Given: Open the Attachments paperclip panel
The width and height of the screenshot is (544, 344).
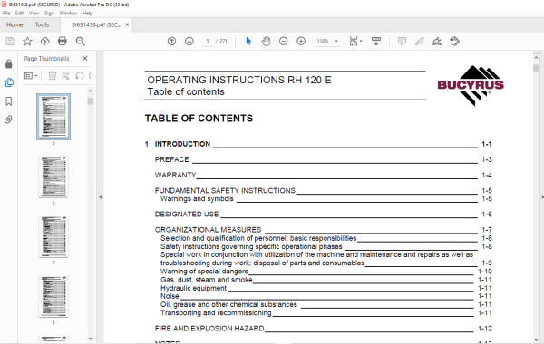Looking at the screenshot, I should point(9,119).
